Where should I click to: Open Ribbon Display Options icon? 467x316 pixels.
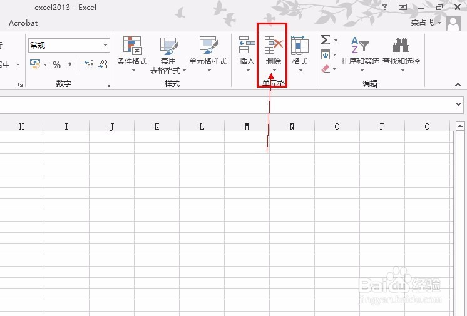[403, 7]
